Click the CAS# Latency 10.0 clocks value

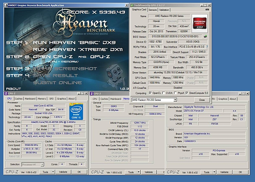pyautogui.click(x=139, y=130)
